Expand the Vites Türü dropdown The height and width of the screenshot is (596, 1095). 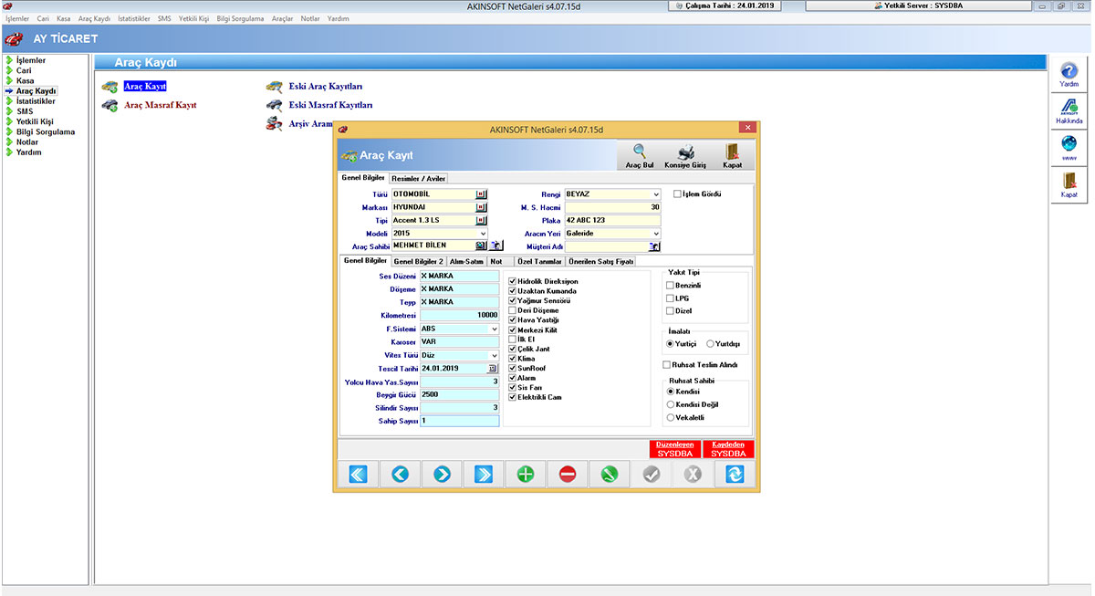[x=494, y=355]
